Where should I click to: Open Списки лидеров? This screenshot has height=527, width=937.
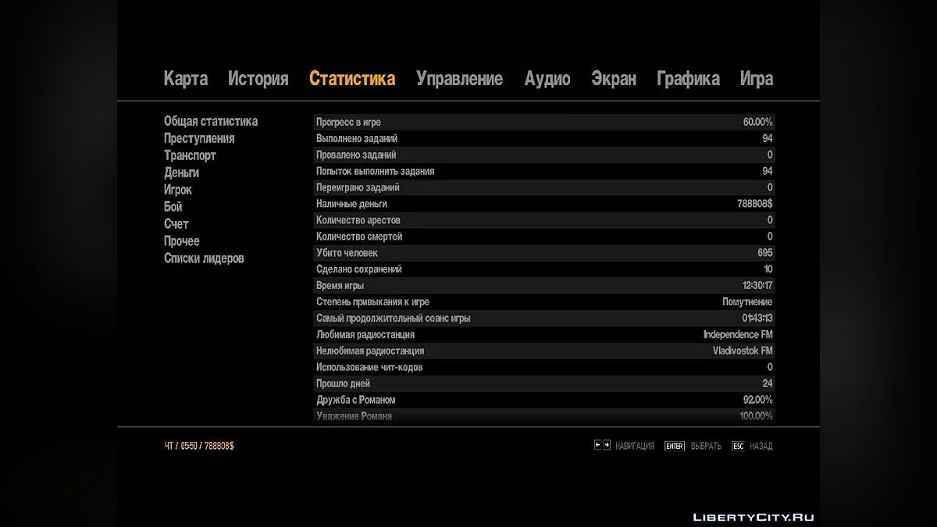pyautogui.click(x=204, y=258)
